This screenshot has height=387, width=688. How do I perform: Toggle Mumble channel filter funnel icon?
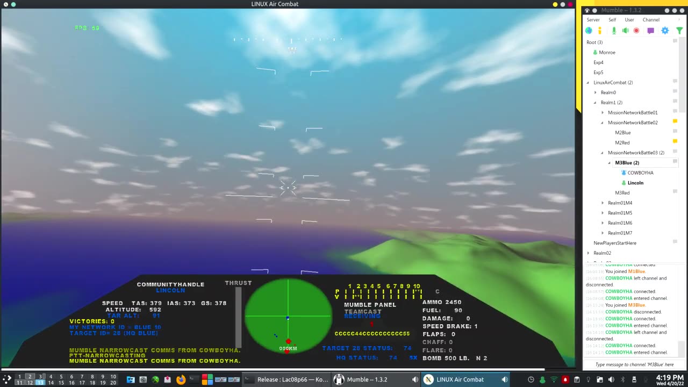(x=679, y=31)
